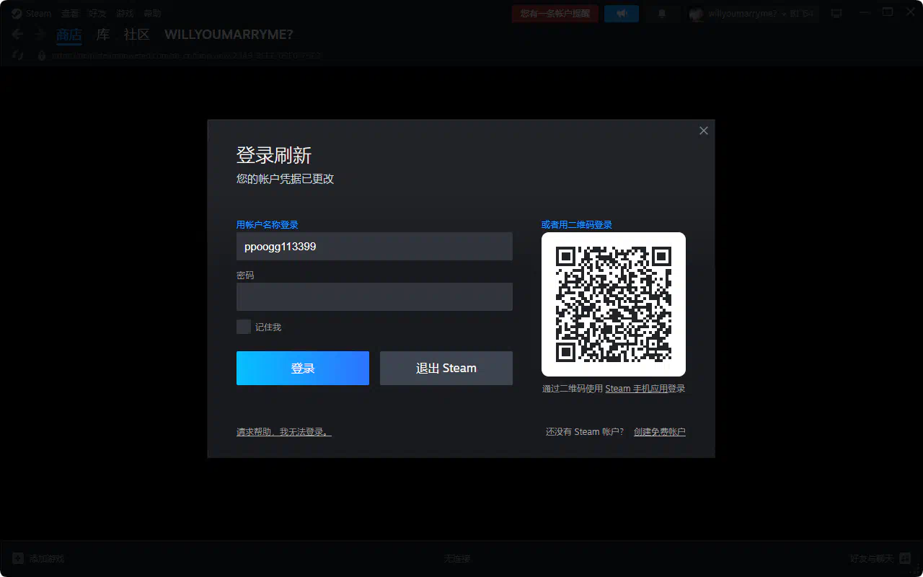Viewport: 923px width, 577px height.
Task: Click the friends chat icon beside 好友与聊天
Action: pos(905,558)
